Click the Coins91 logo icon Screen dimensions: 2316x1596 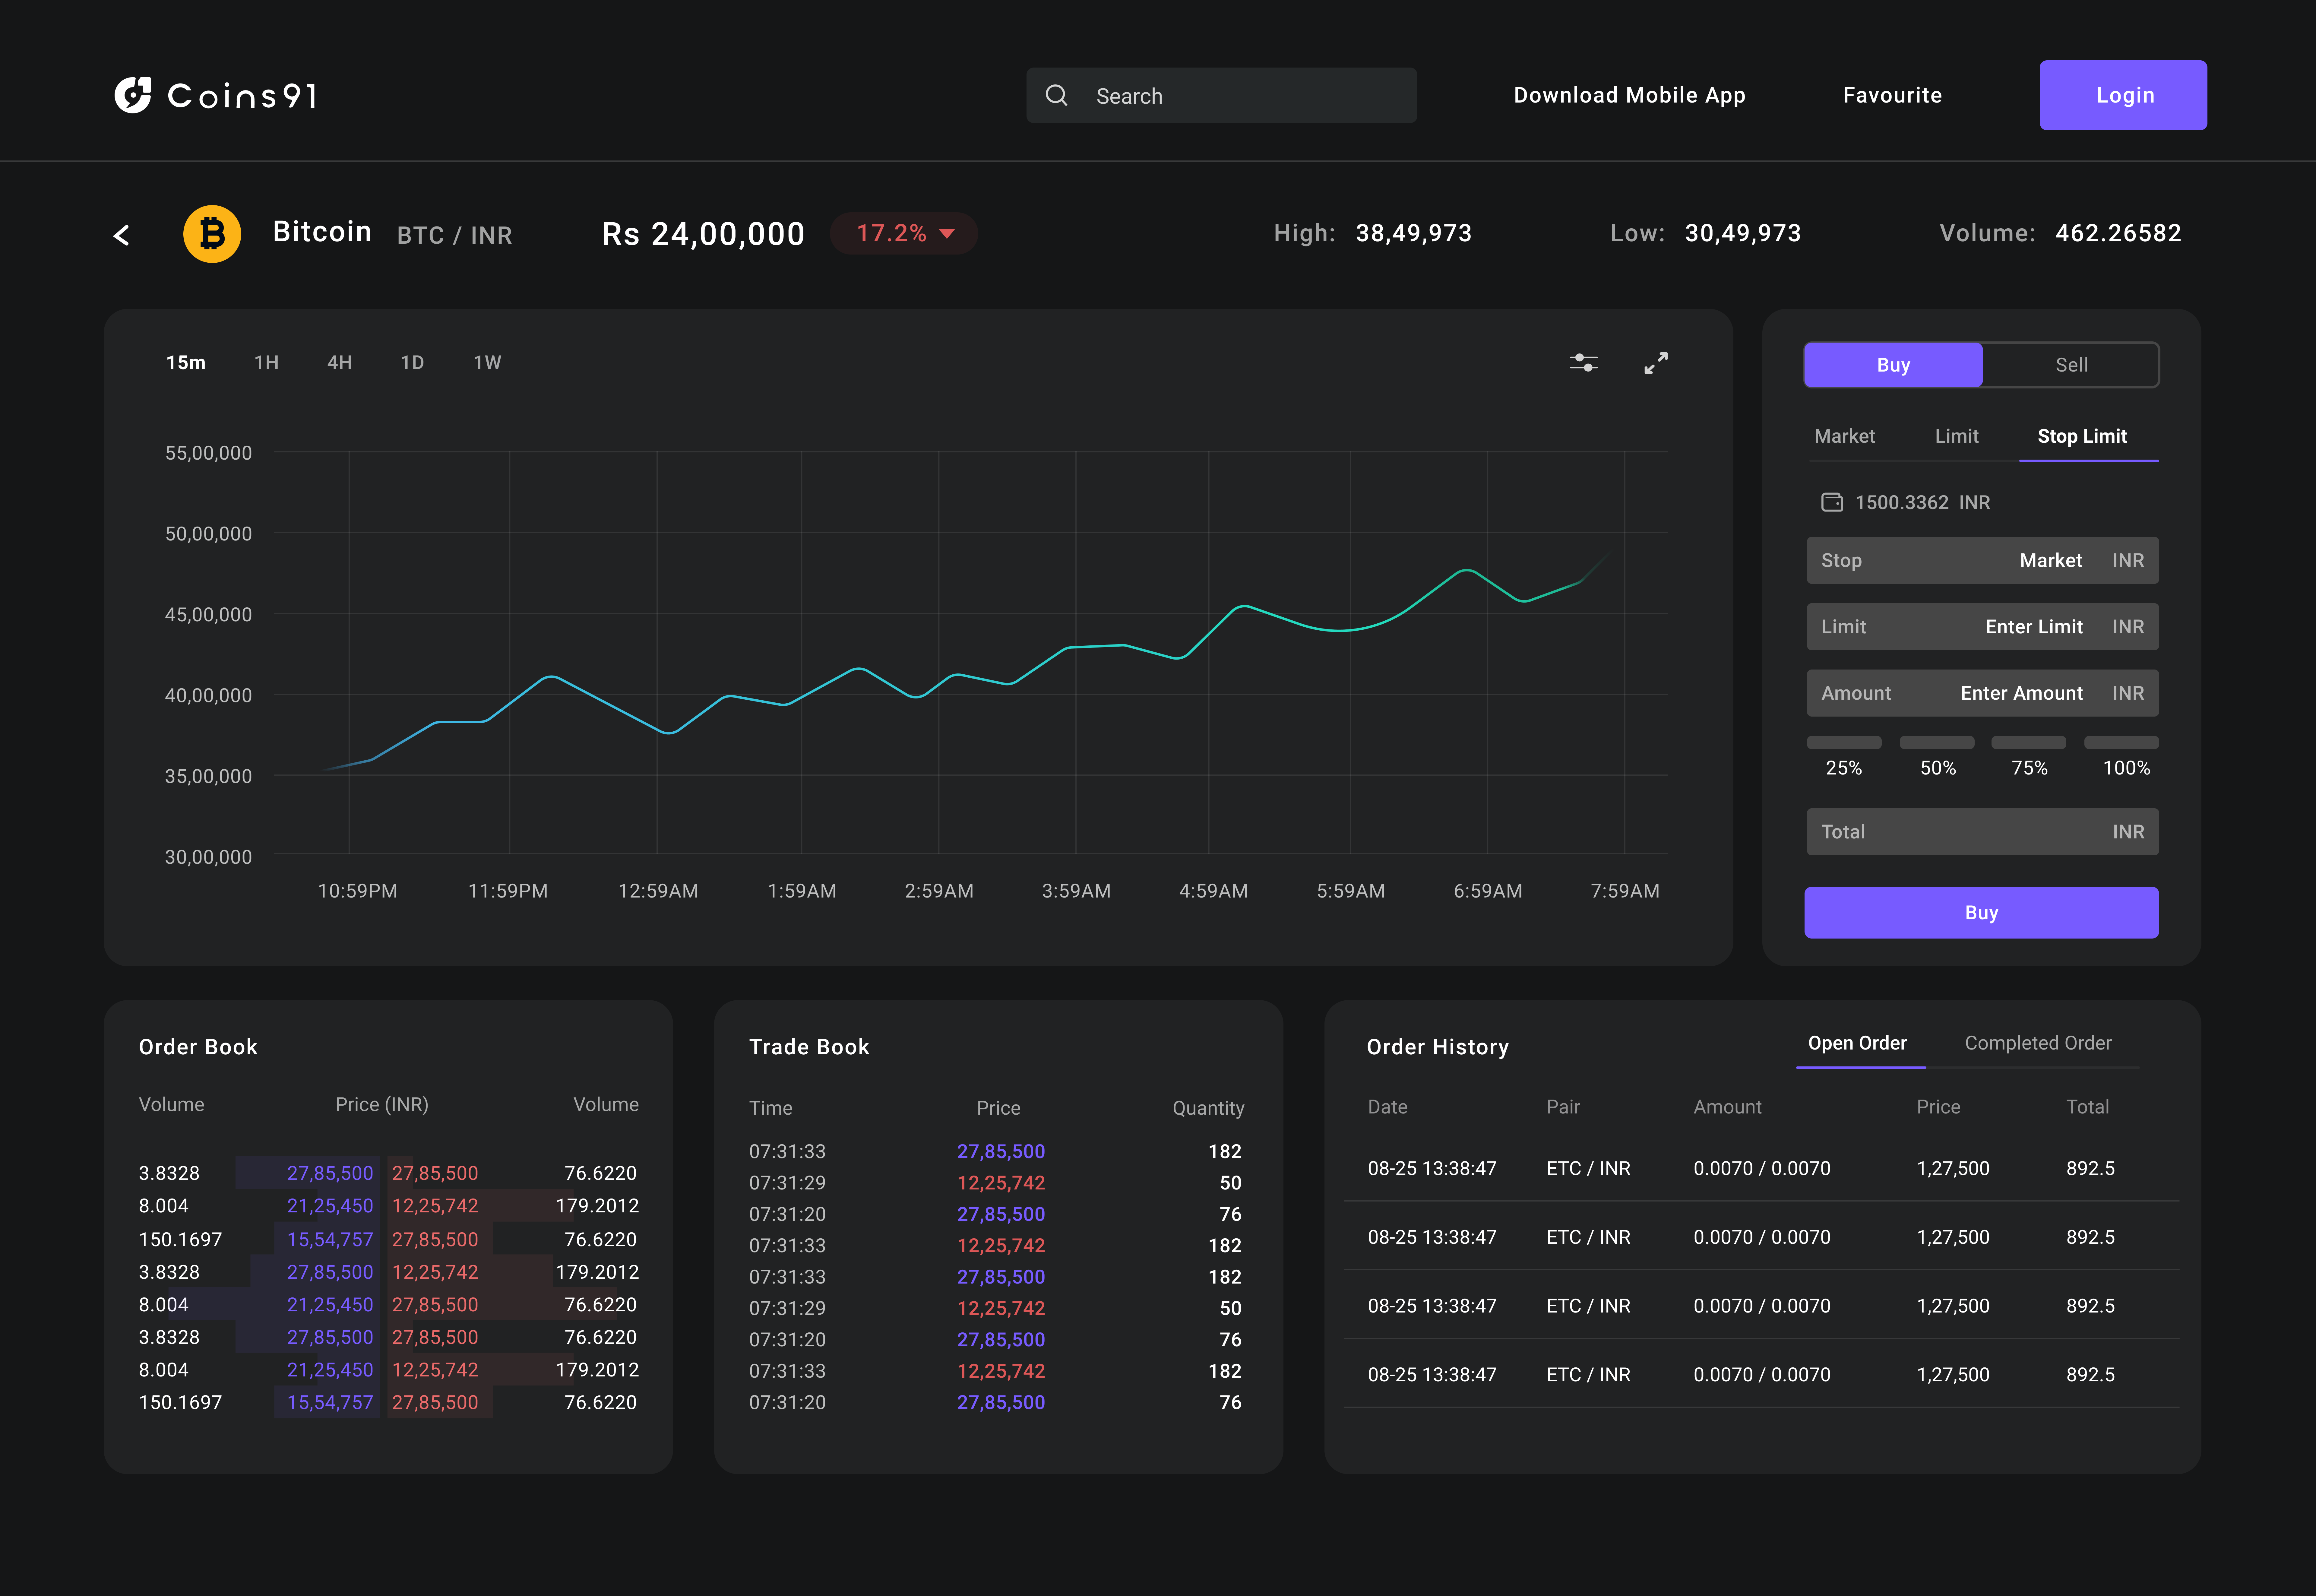coord(133,95)
